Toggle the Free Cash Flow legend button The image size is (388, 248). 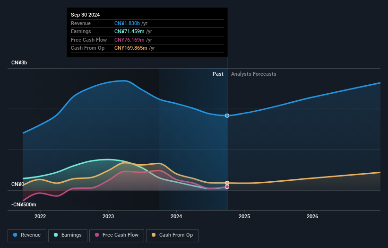(x=117, y=235)
